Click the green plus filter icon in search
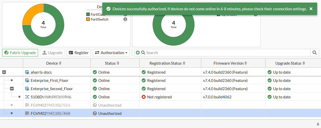This screenshot has height=128, width=321. click(x=138, y=53)
